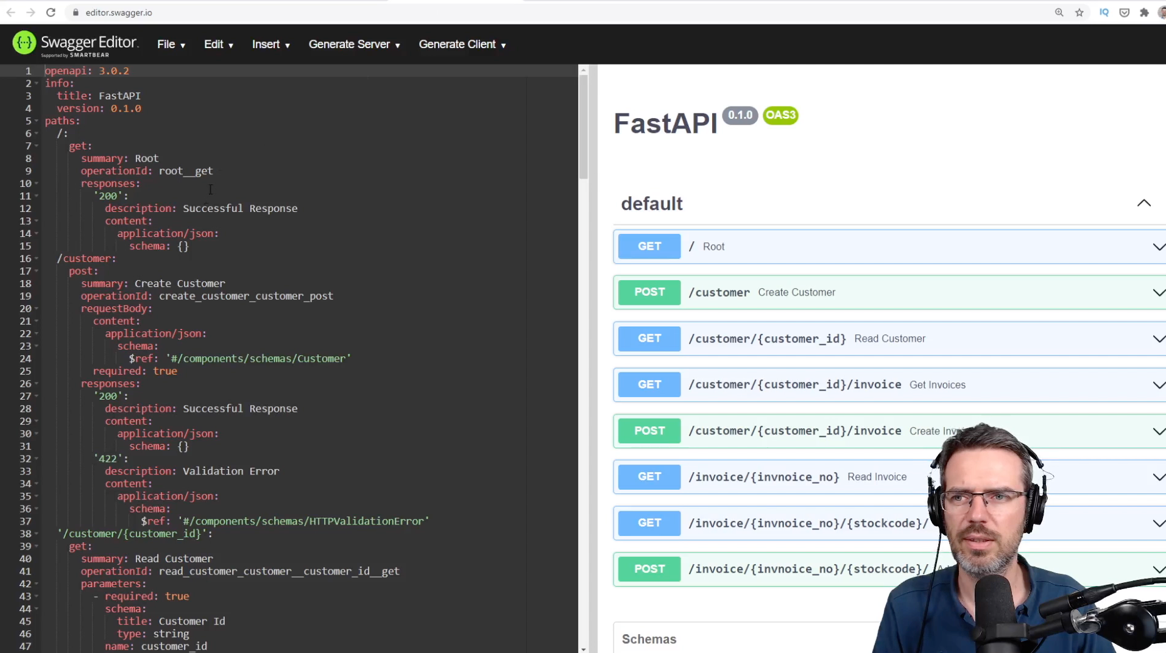Image resolution: width=1166 pixels, height=653 pixels.
Task: Click the IQ extension icon
Action: (1104, 12)
